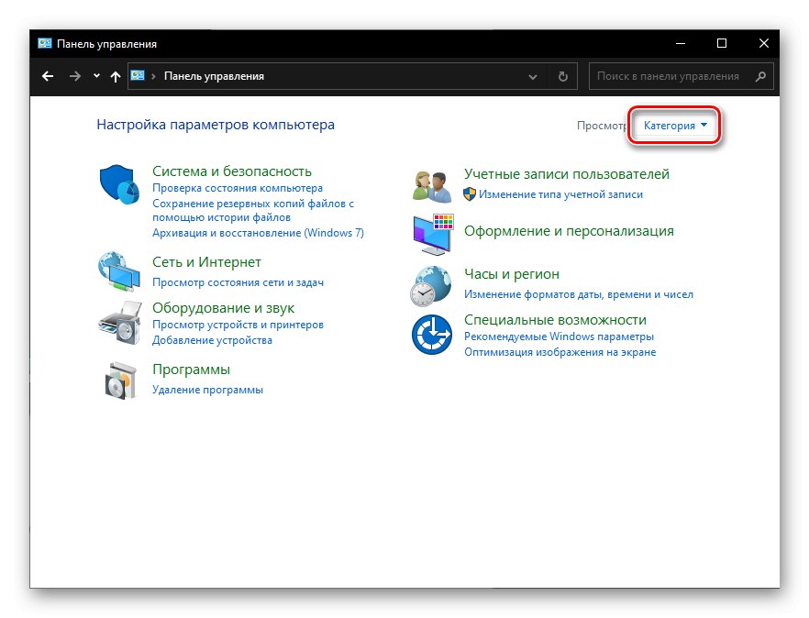The height and width of the screenshot is (618, 809).
Task: Select the Часы и регион globe icon
Action: (x=431, y=284)
